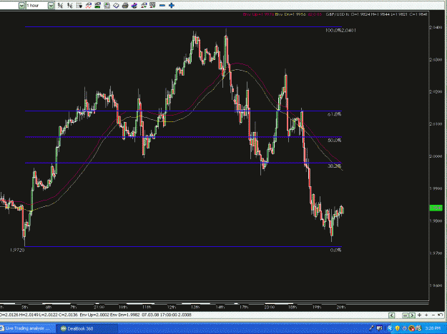
Task: Click the 100.0% 2.0401 Fibonacci label
Action: [340, 30]
